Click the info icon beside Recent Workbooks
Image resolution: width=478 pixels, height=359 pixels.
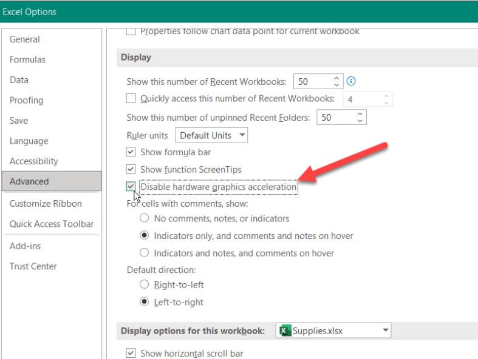[351, 81]
